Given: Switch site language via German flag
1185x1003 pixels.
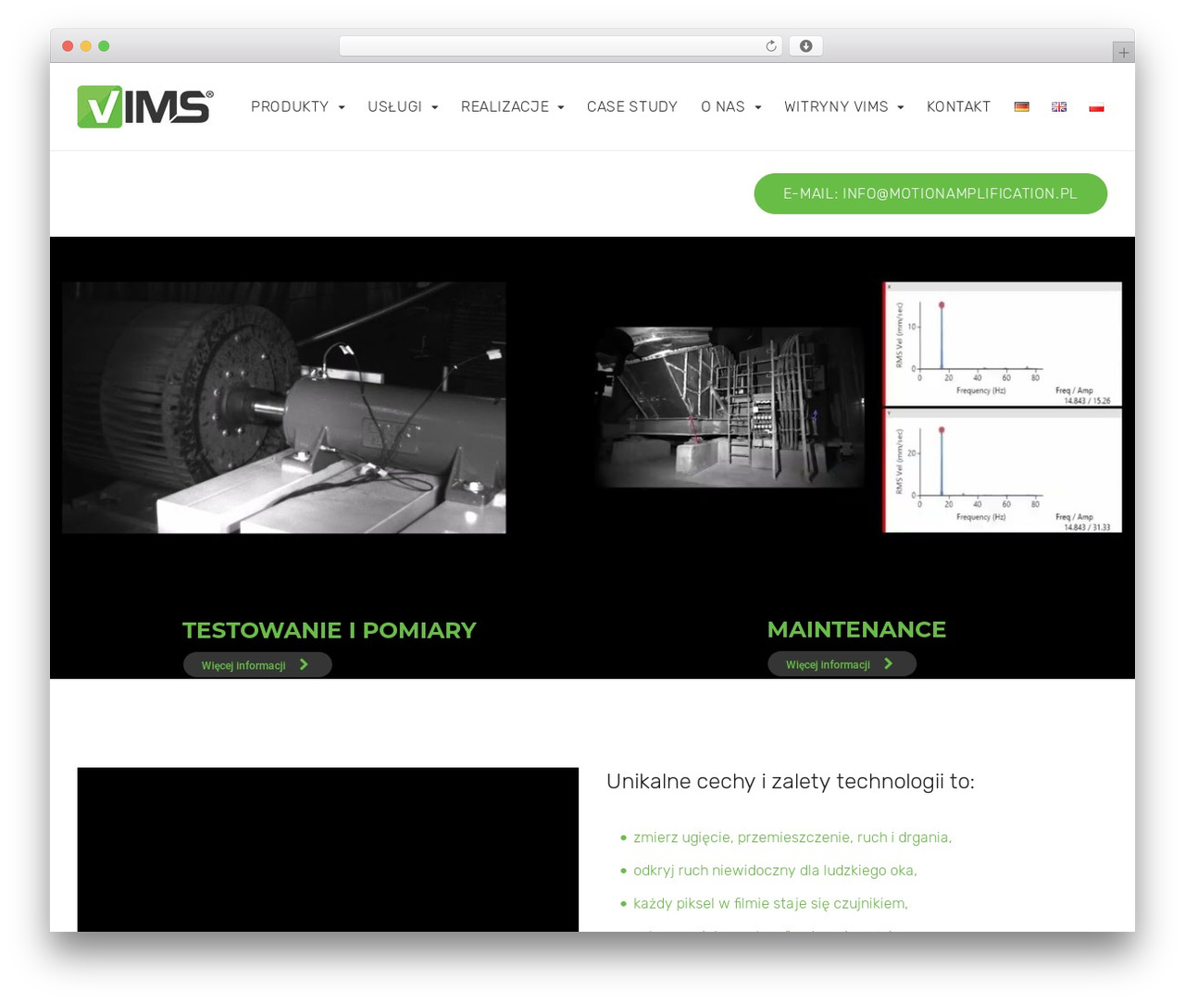Looking at the screenshot, I should tap(1022, 107).
